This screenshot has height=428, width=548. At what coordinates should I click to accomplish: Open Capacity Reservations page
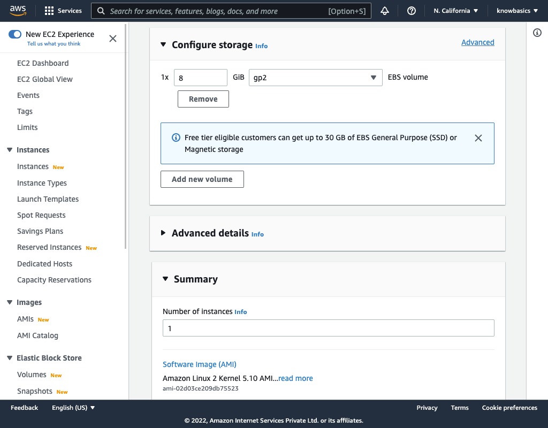[x=54, y=280]
